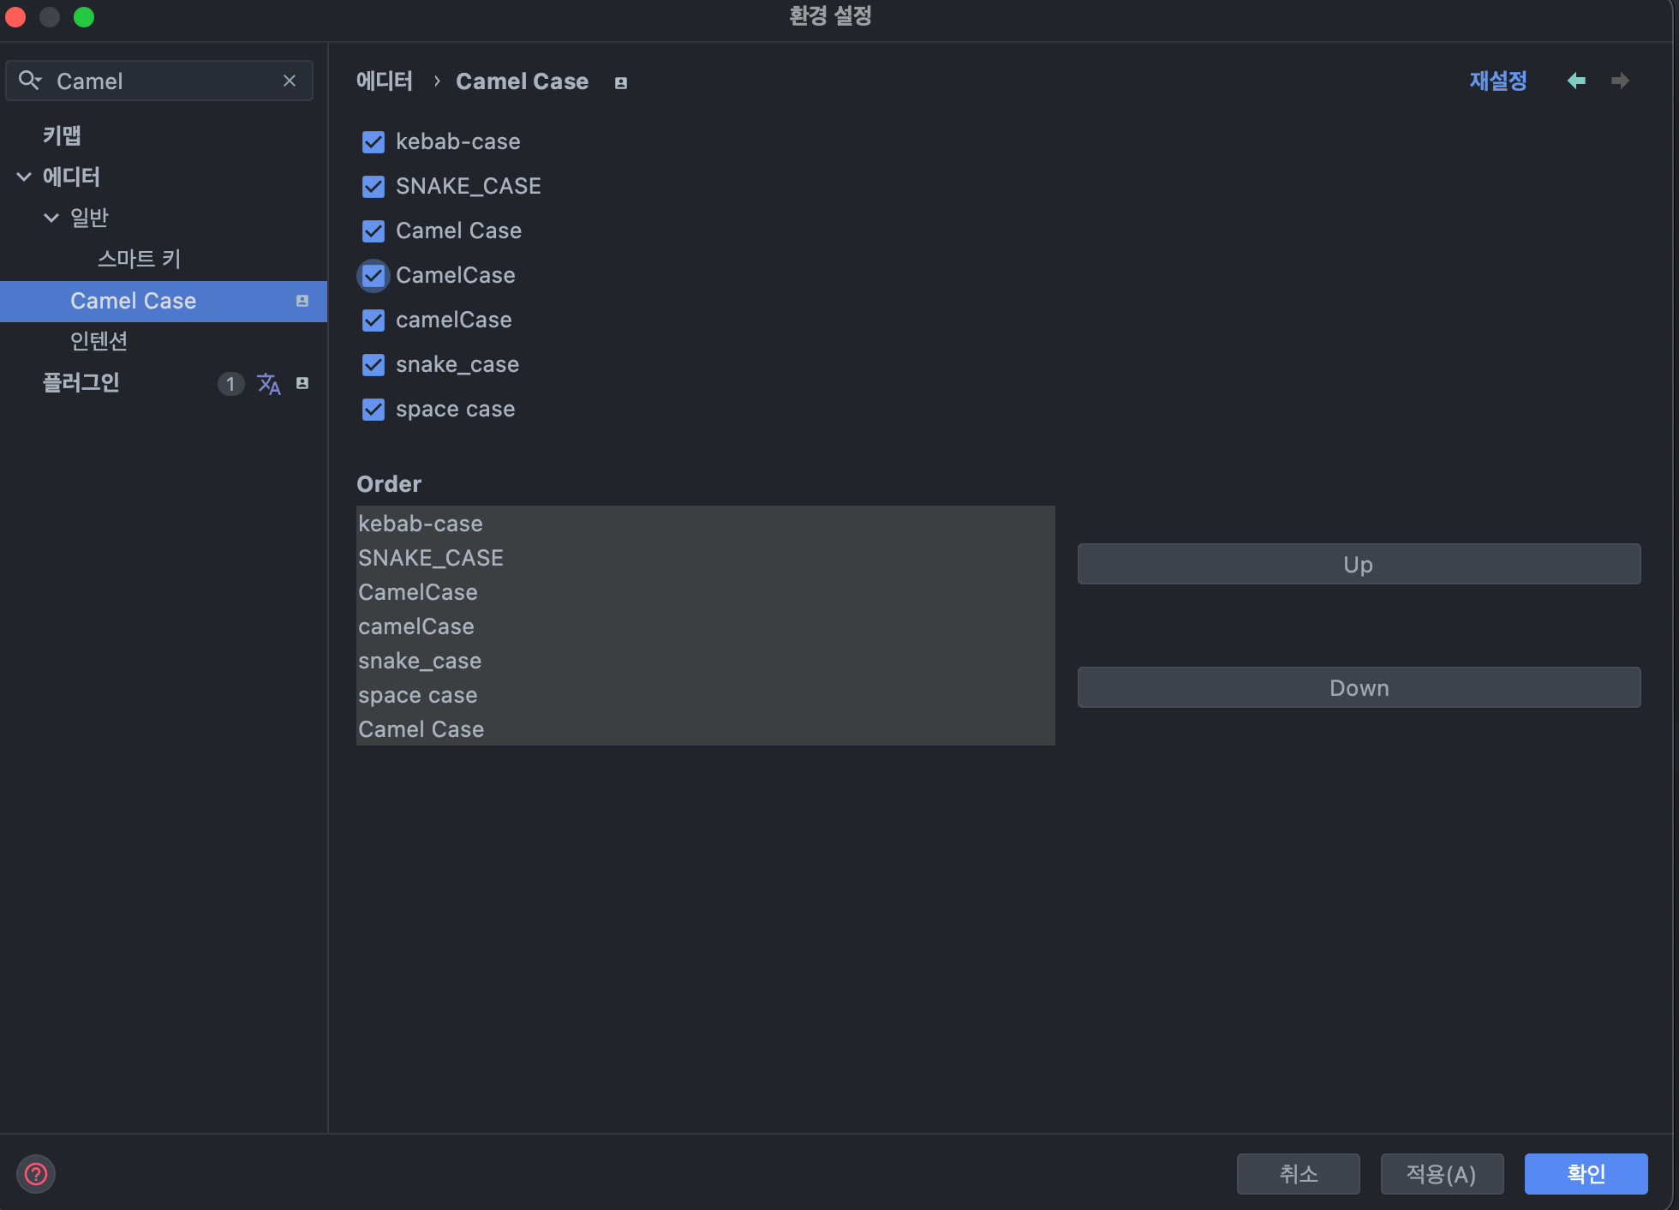This screenshot has height=1210, width=1679.
Task: Disable the space case checkbox
Action: coord(373,410)
